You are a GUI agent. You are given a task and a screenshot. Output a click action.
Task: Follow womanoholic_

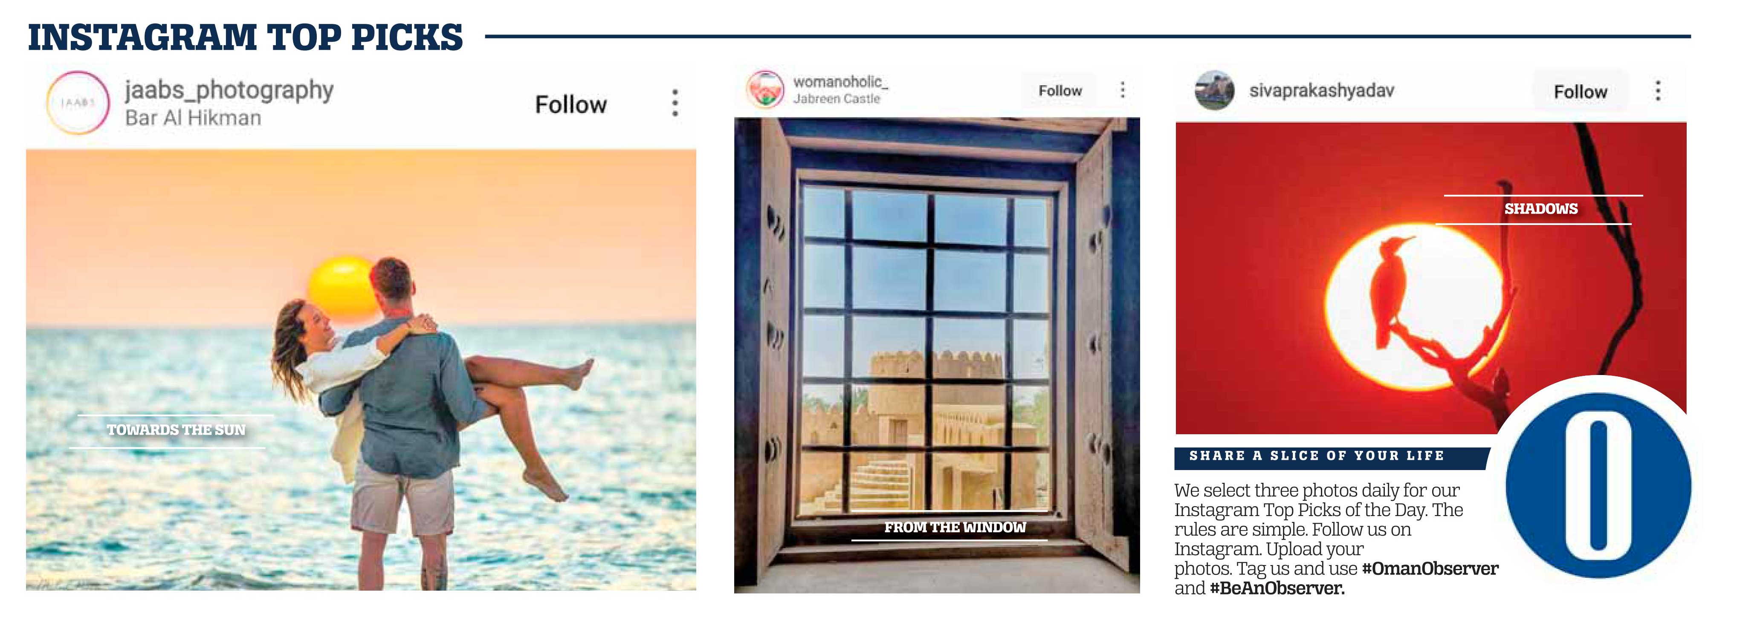tap(1060, 90)
